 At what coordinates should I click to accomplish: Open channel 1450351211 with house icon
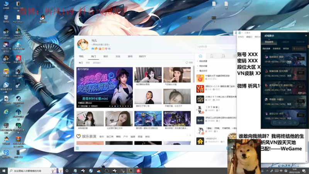pyautogui.click(x=216, y=140)
